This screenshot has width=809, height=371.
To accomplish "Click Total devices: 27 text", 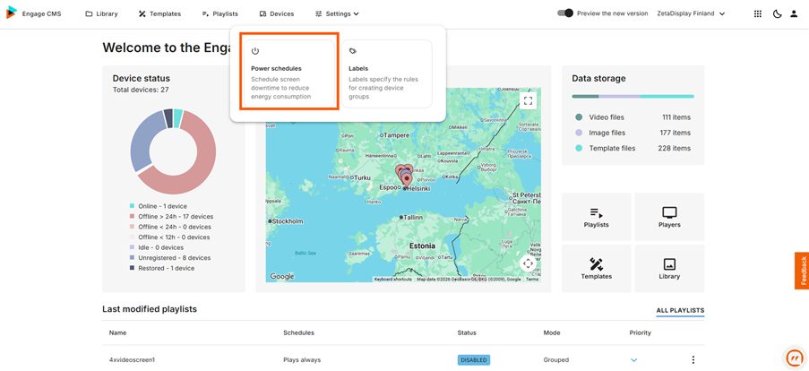I will (141, 90).
